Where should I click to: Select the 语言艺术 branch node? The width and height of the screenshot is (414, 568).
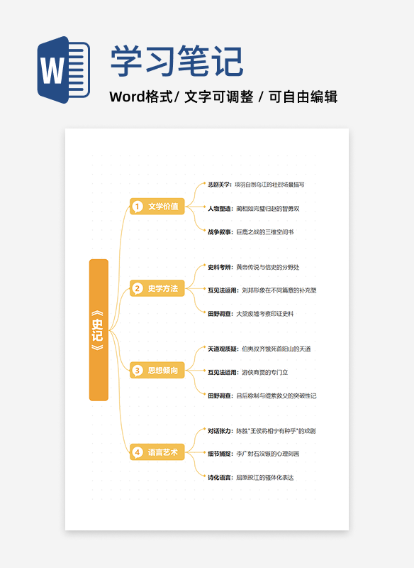[x=157, y=452]
